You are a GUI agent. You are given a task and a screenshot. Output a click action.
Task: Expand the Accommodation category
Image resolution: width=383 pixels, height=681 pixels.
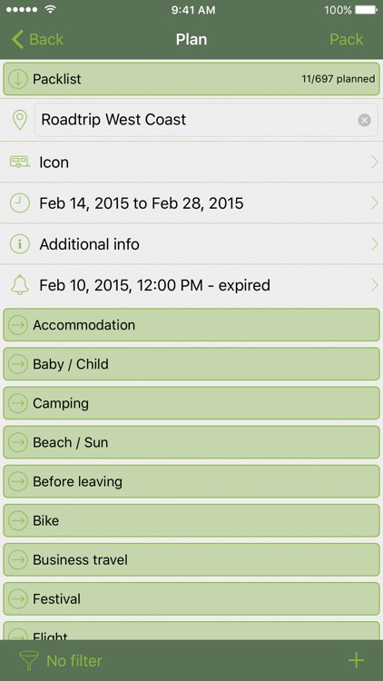[191, 325]
